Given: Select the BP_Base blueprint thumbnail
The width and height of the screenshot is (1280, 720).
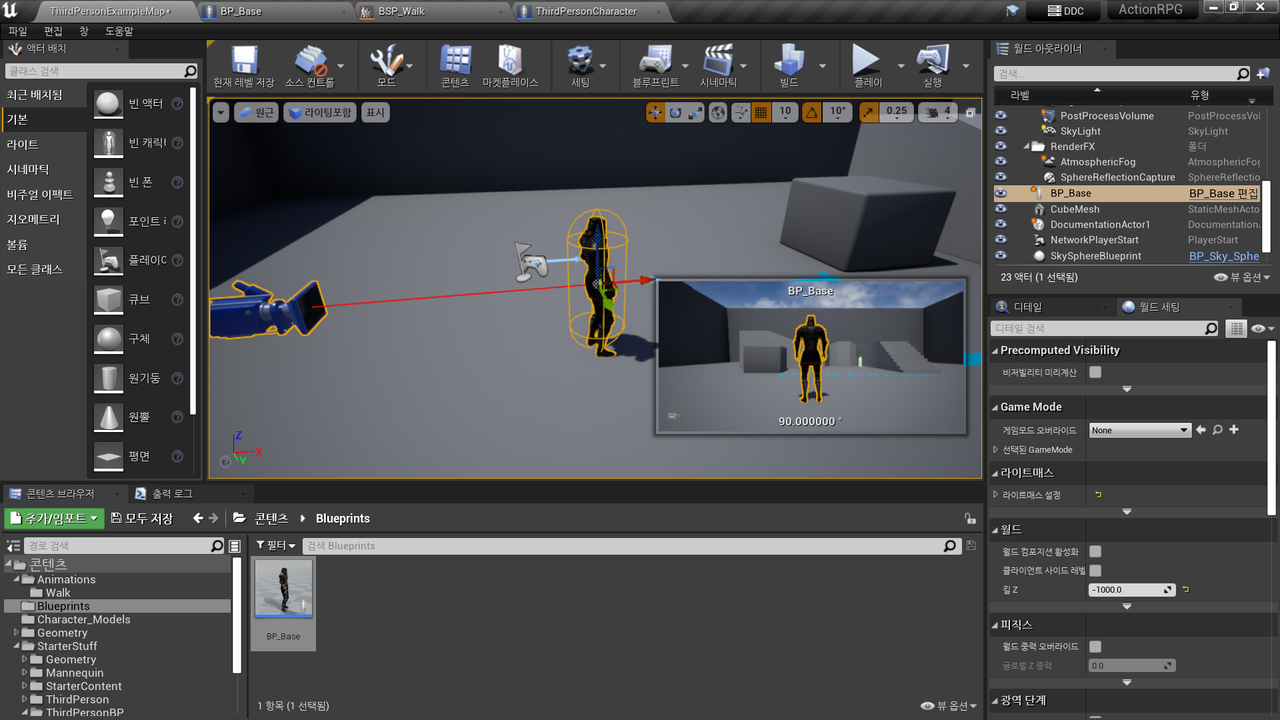Looking at the screenshot, I should pyautogui.click(x=283, y=589).
